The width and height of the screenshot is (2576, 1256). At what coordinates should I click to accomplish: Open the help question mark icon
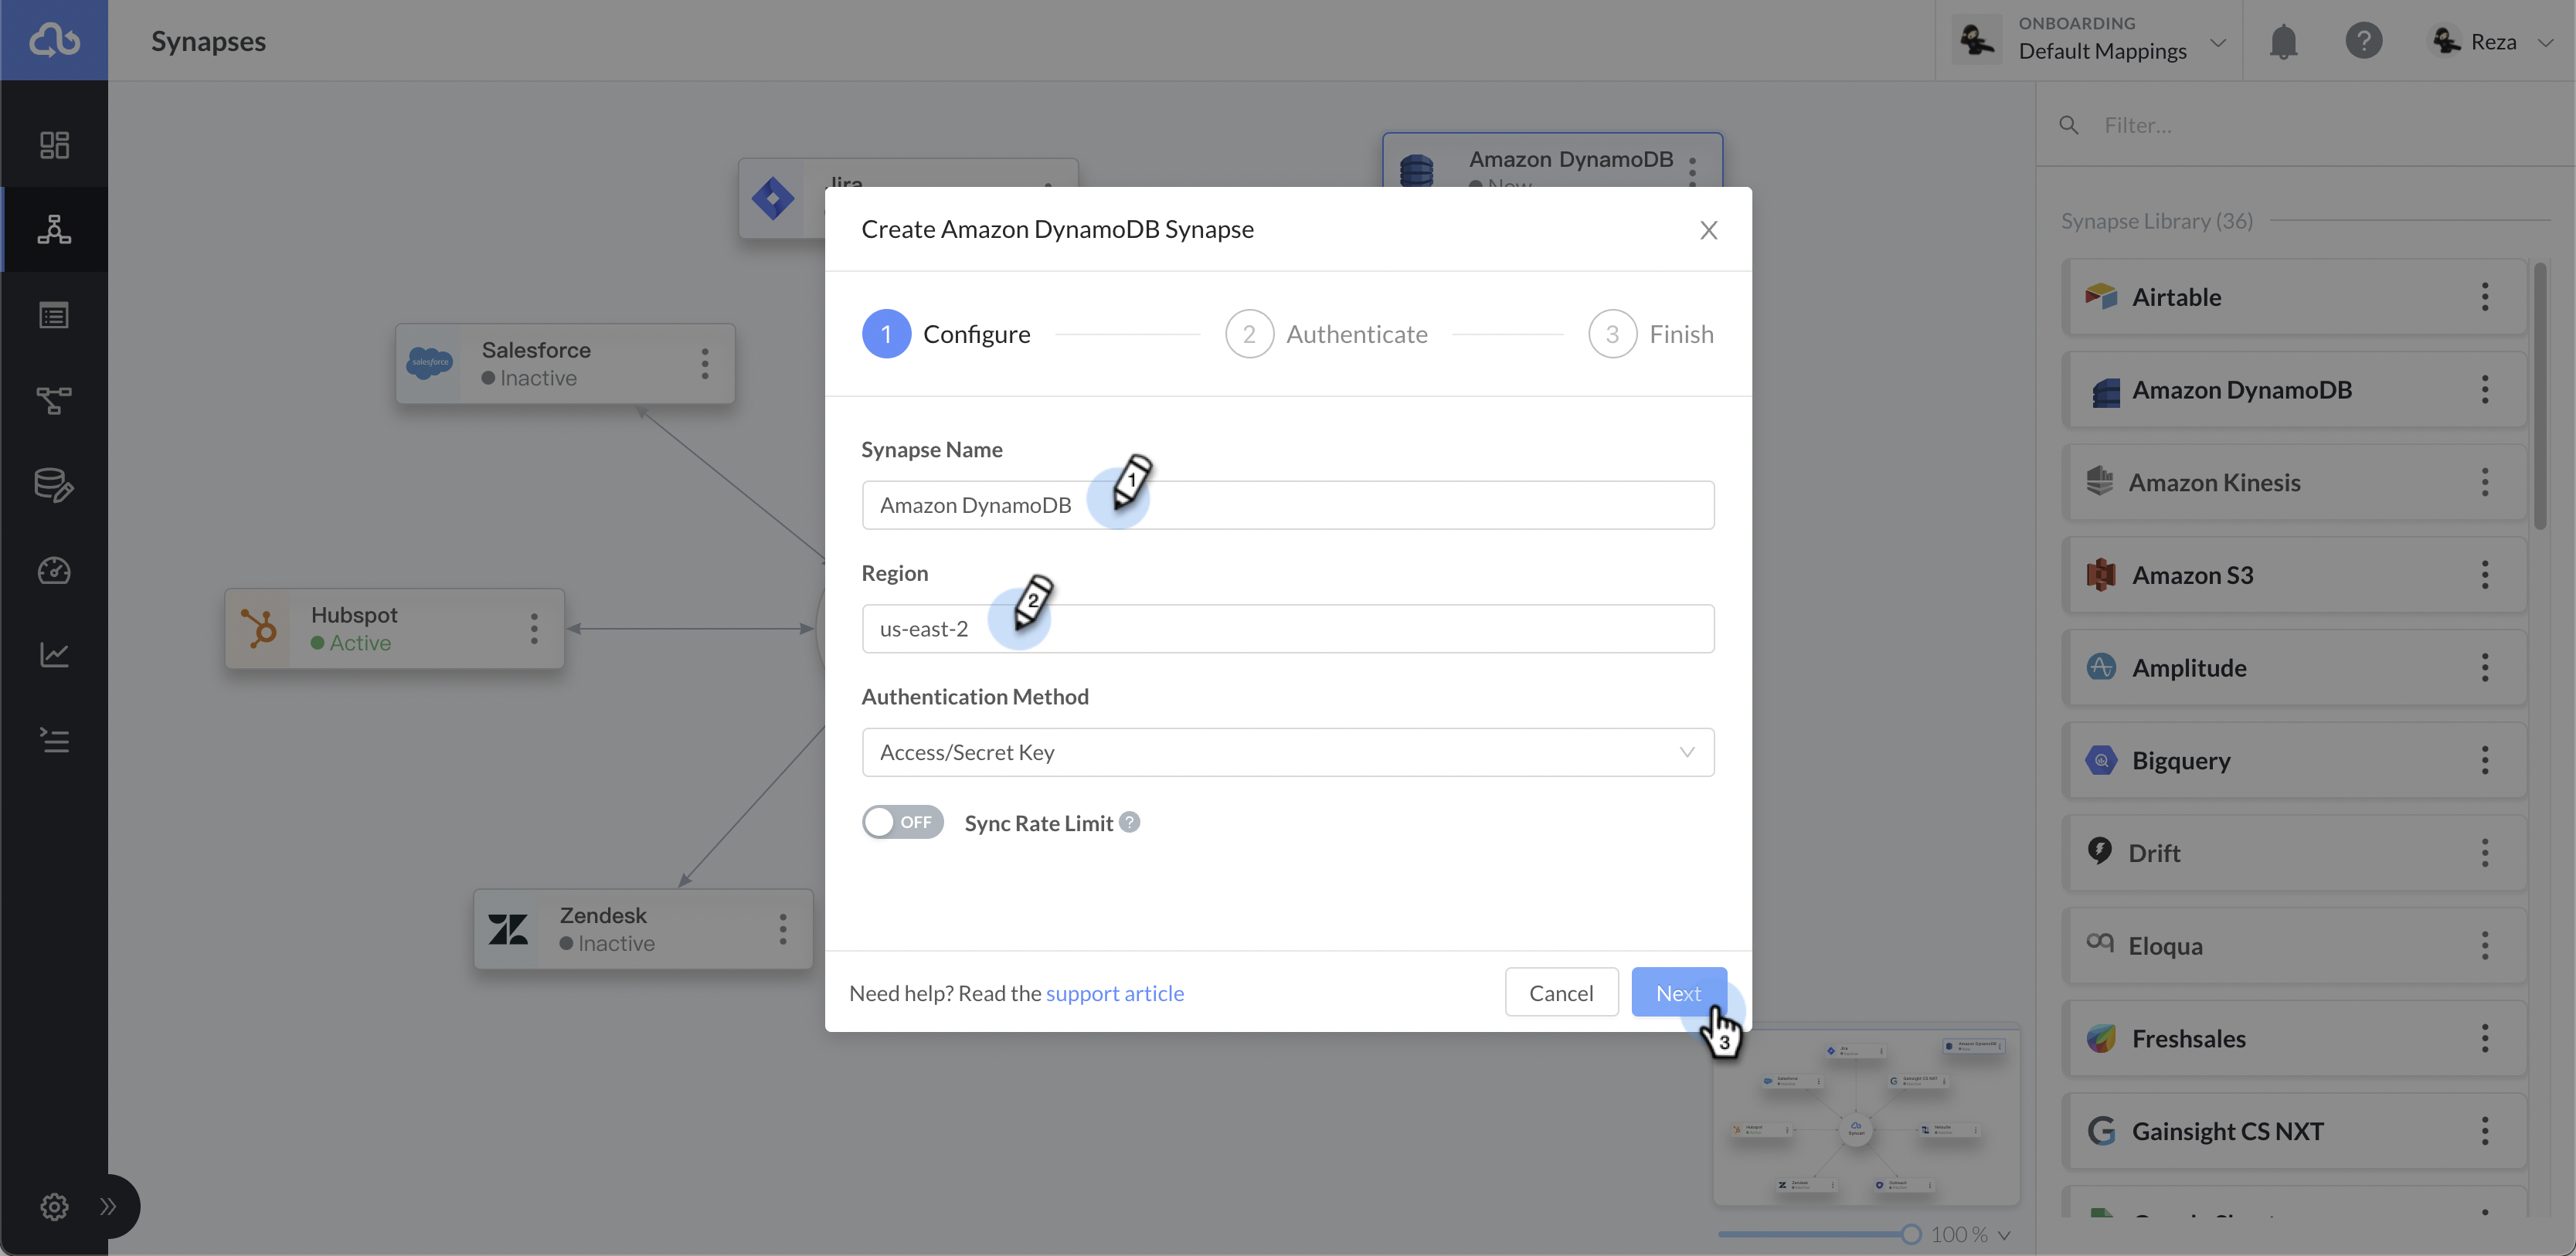click(2363, 42)
